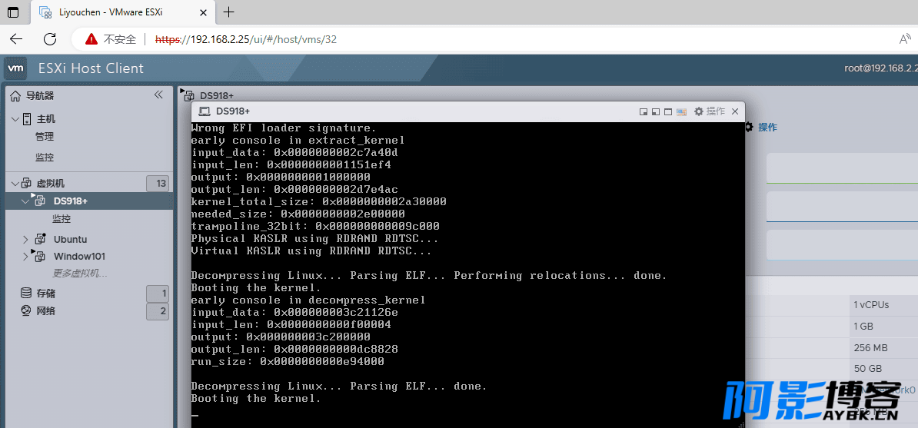Click the keyboard input icon in console titlebar
Image resolution: width=918 pixels, height=428 pixels.
pos(681,112)
